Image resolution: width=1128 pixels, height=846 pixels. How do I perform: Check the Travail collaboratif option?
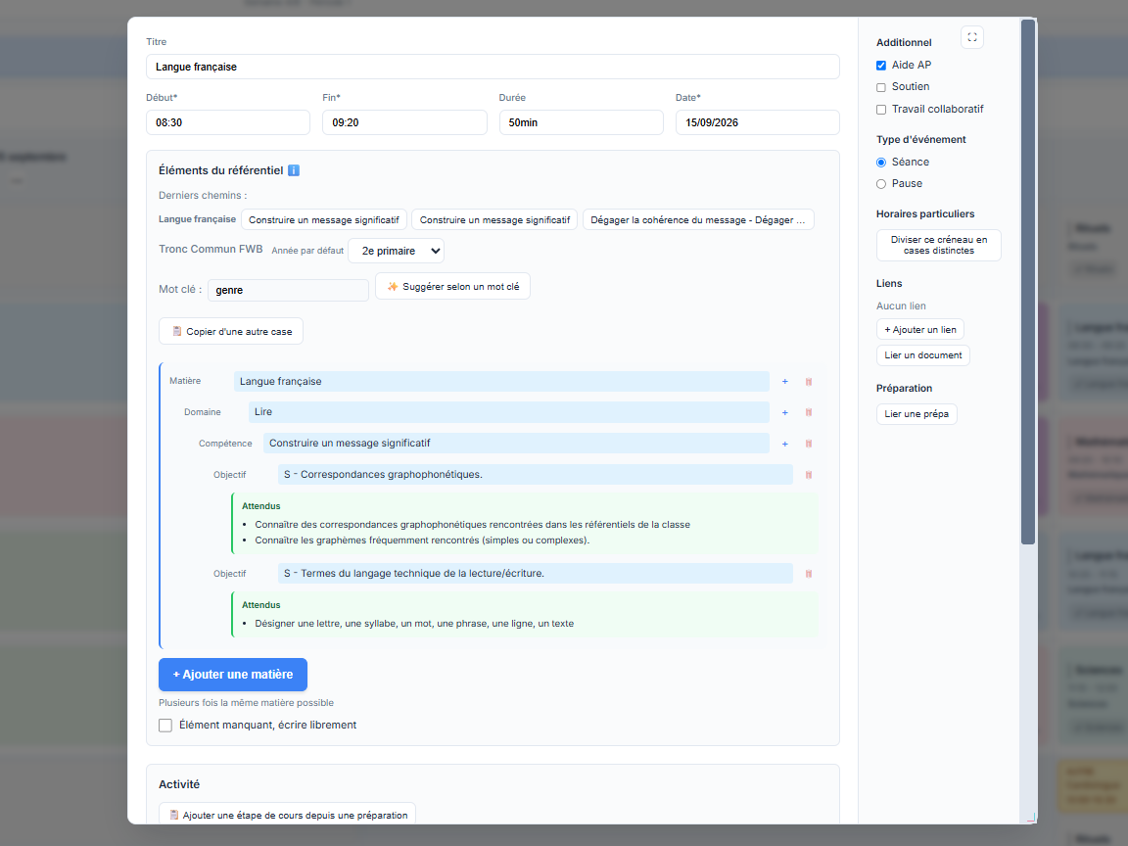[881, 110]
